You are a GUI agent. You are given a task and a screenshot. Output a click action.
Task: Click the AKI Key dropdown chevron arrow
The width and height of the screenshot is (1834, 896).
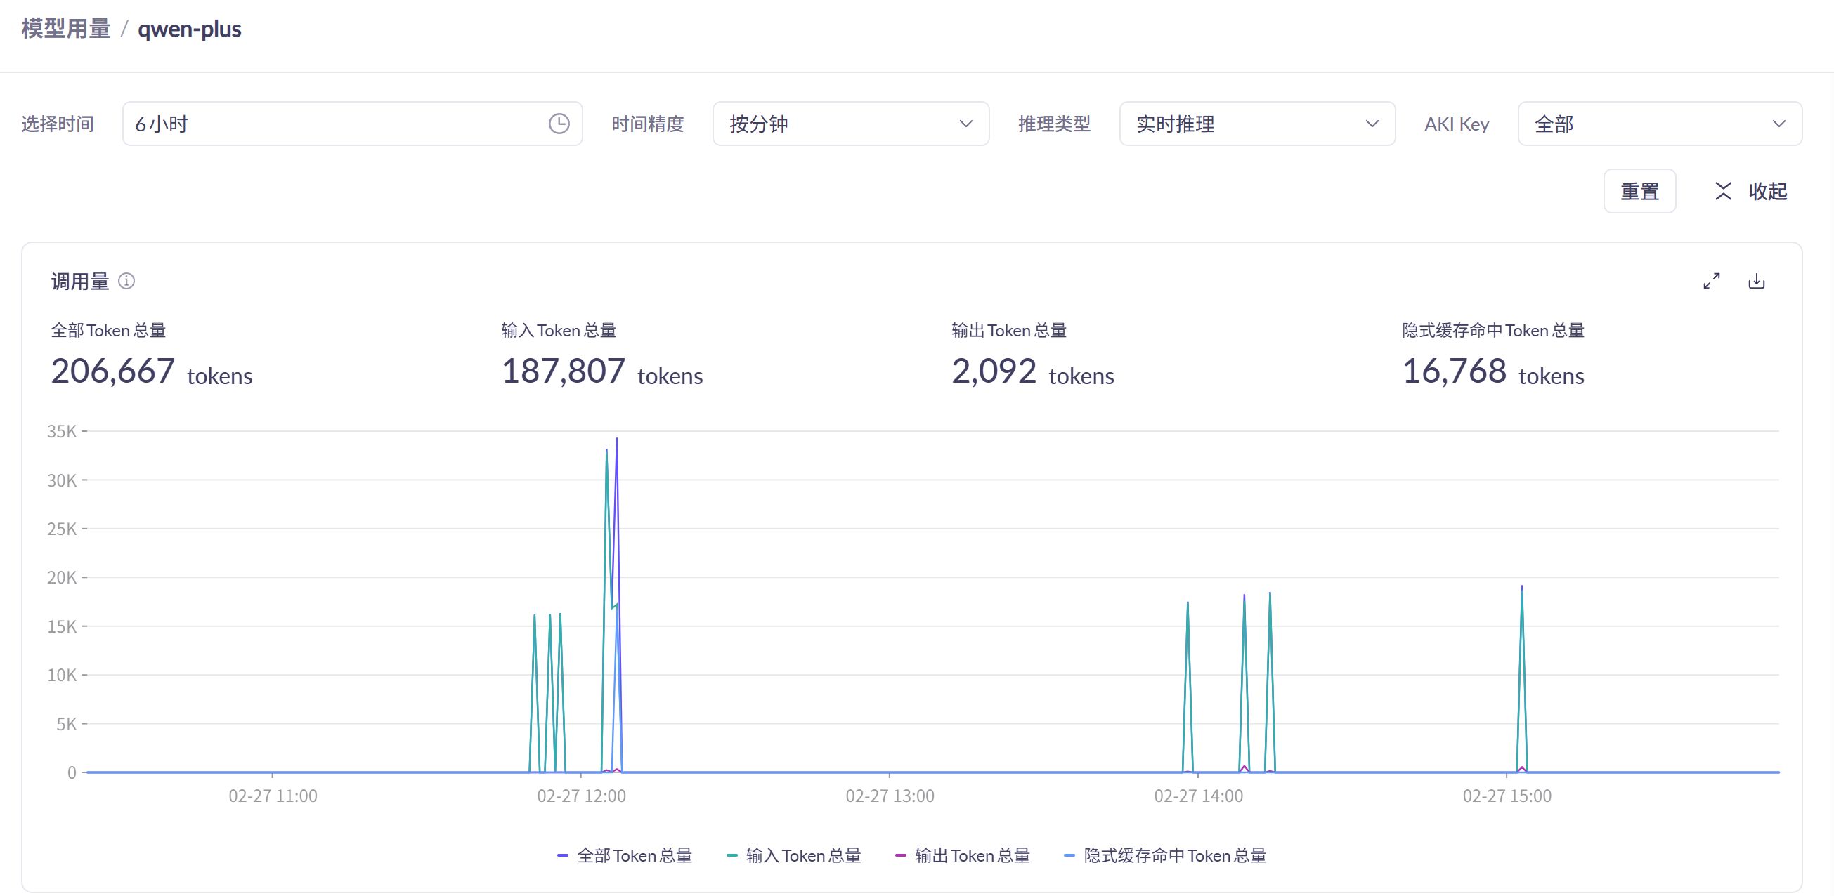(1778, 124)
